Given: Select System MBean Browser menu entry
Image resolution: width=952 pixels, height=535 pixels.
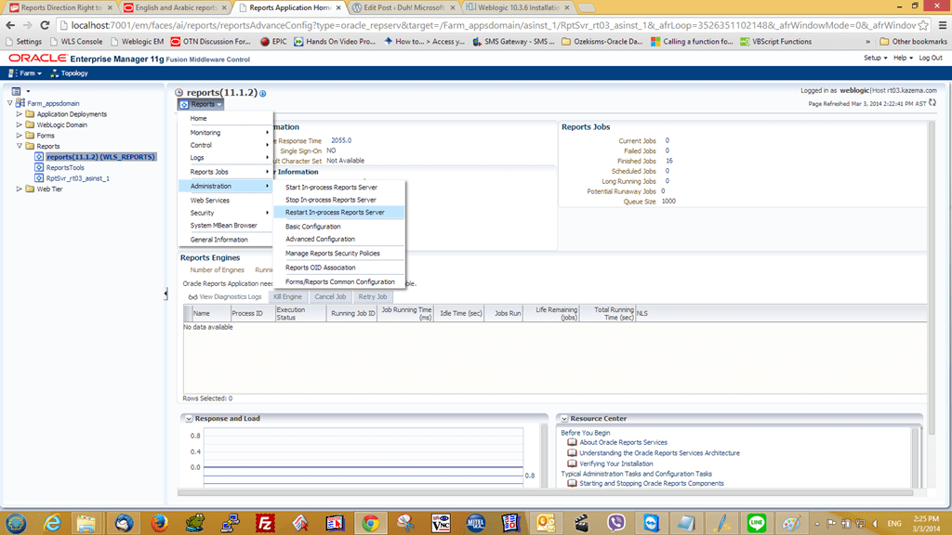Looking at the screenshot, I should pyautogui.click(x=225, y=225).
